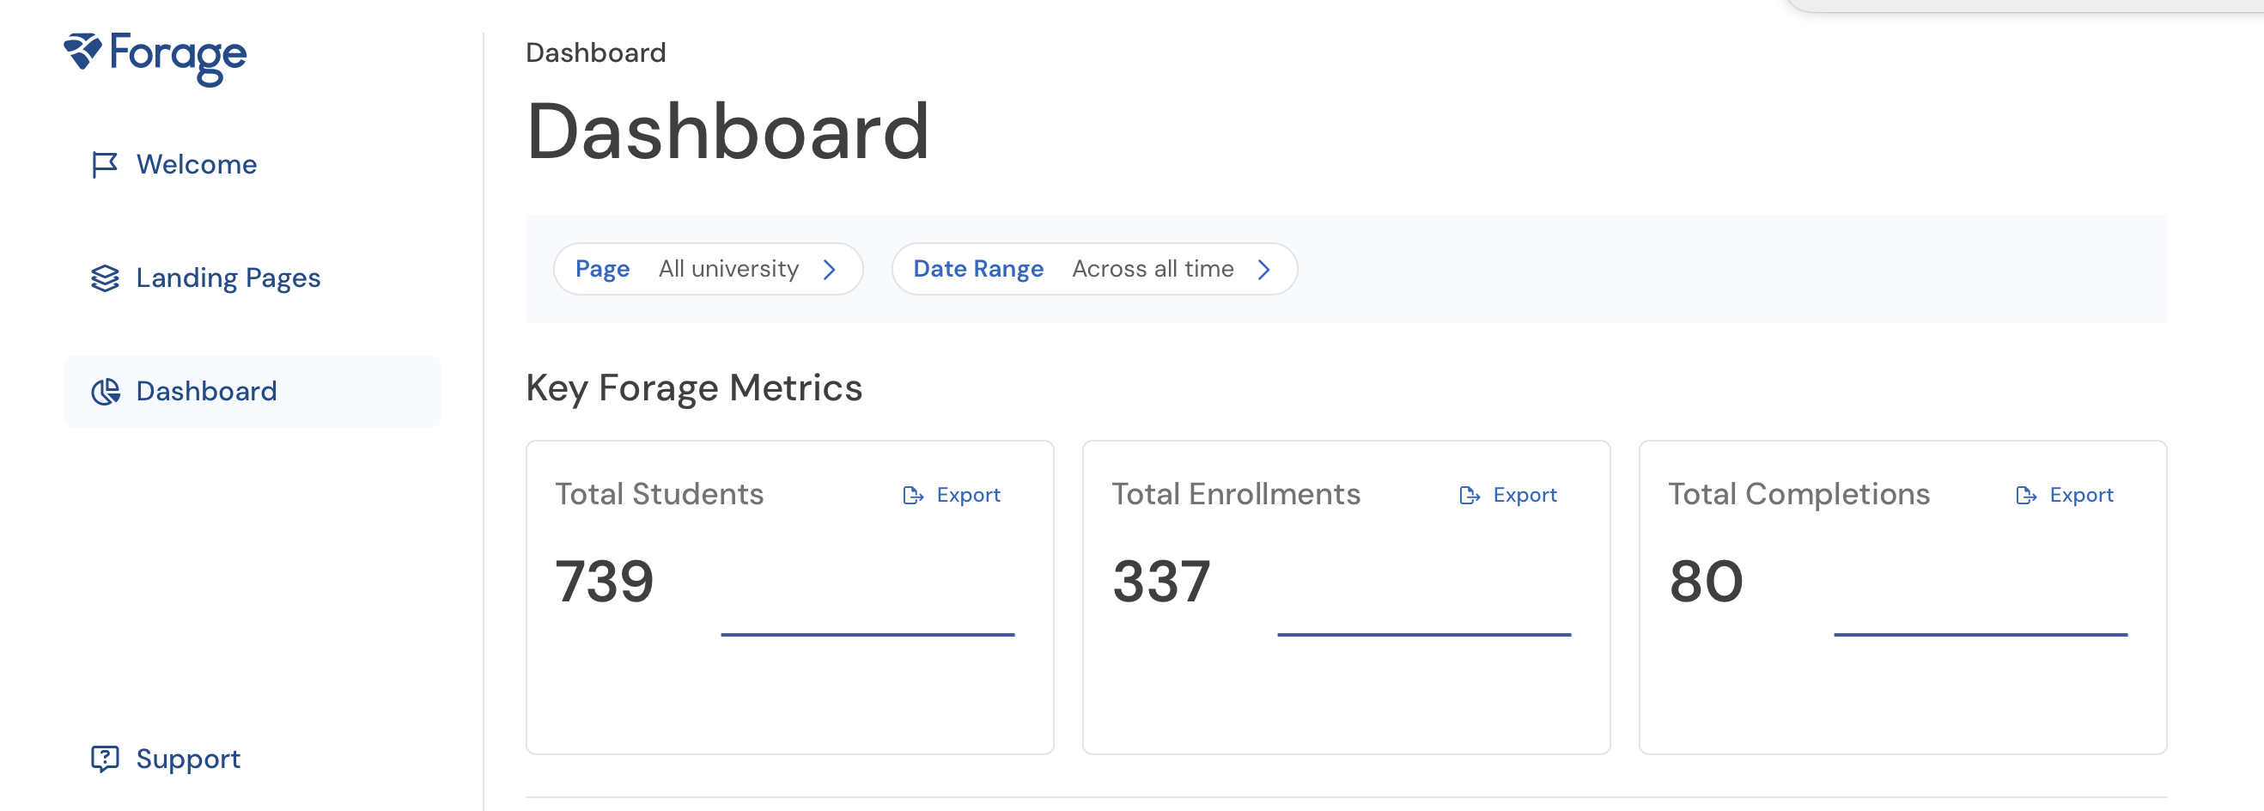Screen dimensions: 2264x811
Task: Click the chevron next to All university
Action: (829, 269)
